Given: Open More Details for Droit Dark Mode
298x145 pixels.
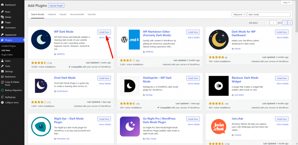Looking at the screenshot, I should coord(105,84).
